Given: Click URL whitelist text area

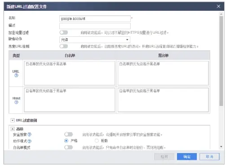Looking at the screenshot, I should 70,73.
